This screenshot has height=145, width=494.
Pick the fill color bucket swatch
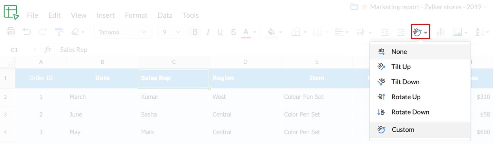tap(271, 32)
